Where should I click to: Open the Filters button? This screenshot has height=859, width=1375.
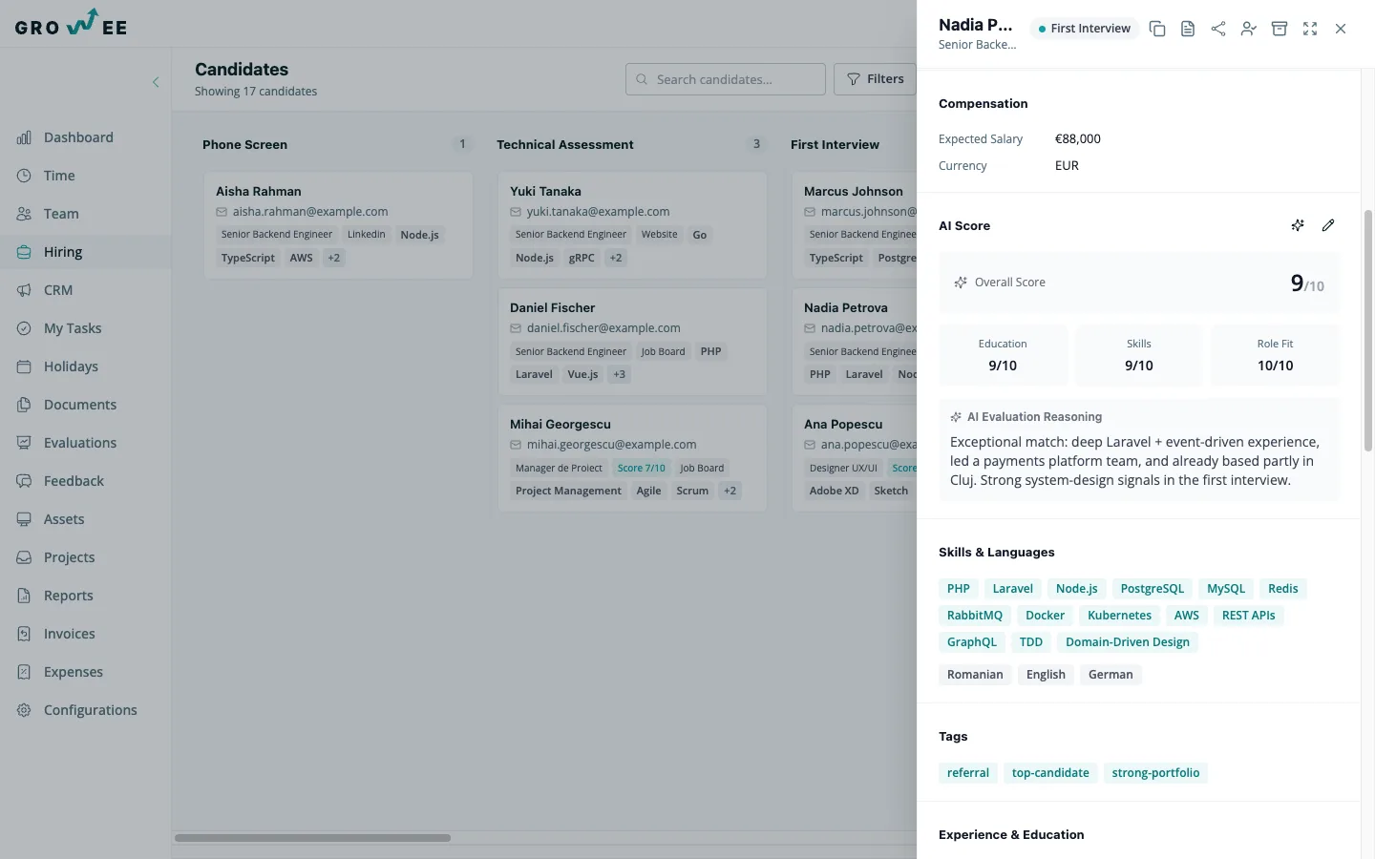click(x=875, y=79)
